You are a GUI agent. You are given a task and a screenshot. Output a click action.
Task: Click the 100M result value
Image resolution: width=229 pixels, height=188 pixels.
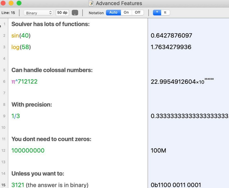(158, 151)
